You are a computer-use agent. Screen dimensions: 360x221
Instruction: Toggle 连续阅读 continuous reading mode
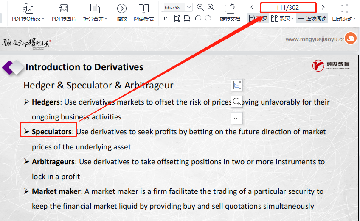click(312, 19)
